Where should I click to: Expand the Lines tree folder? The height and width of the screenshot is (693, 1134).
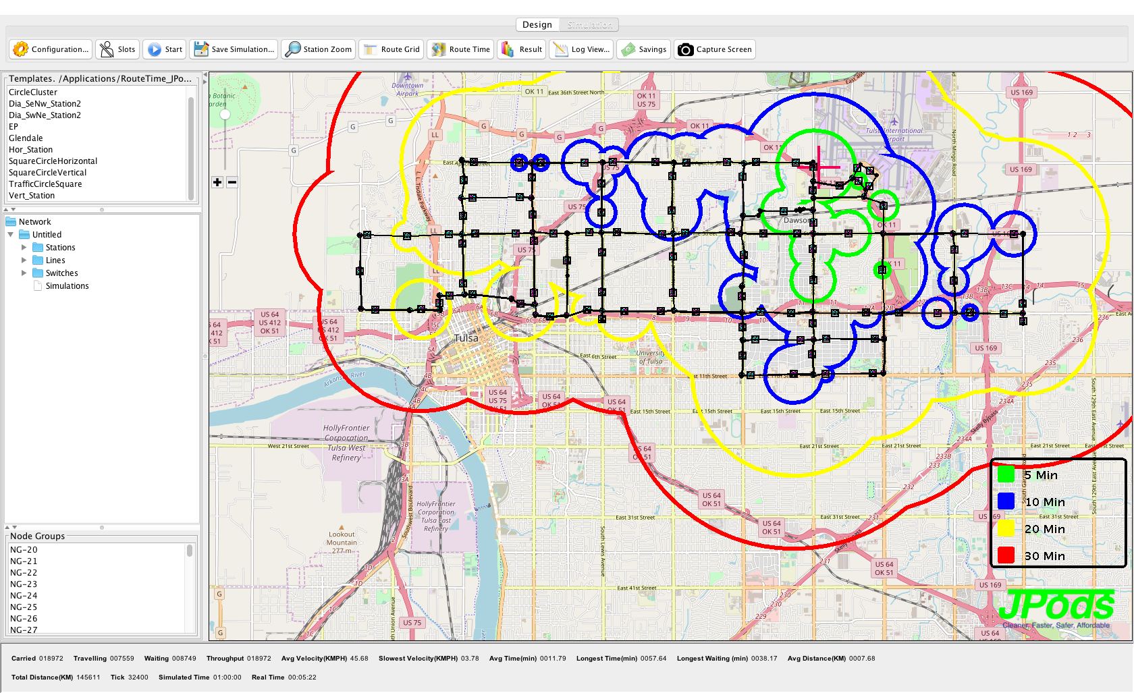coord(24,260)
